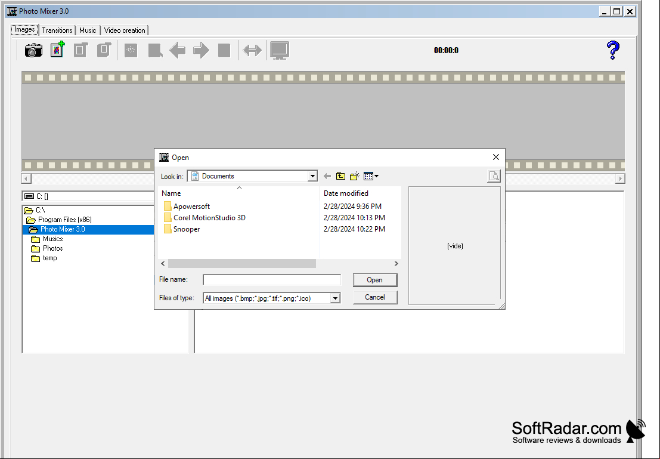Click the File name input field
Image resolution: width=660 pixels, height=459 pixels.
pos(272,280)
